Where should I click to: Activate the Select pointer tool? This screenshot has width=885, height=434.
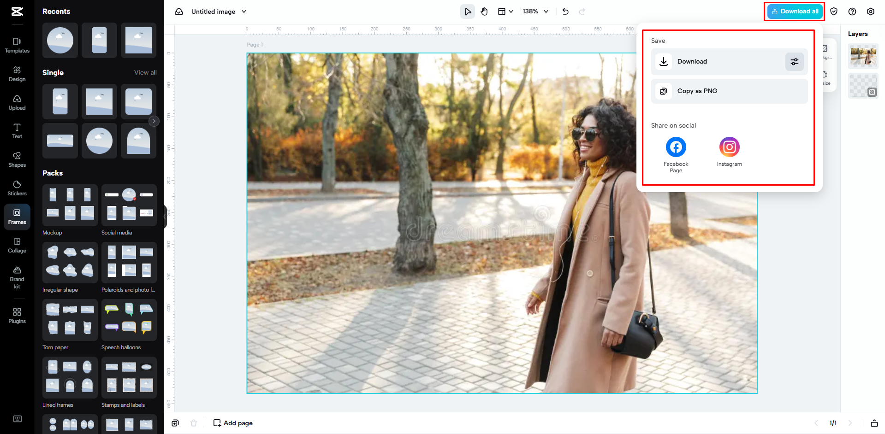468,12
